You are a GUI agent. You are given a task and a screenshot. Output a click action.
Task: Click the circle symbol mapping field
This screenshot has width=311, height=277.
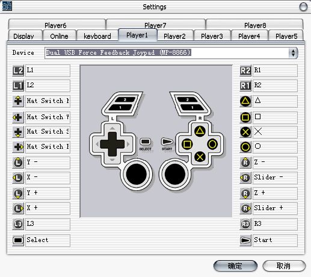[275, 147]
